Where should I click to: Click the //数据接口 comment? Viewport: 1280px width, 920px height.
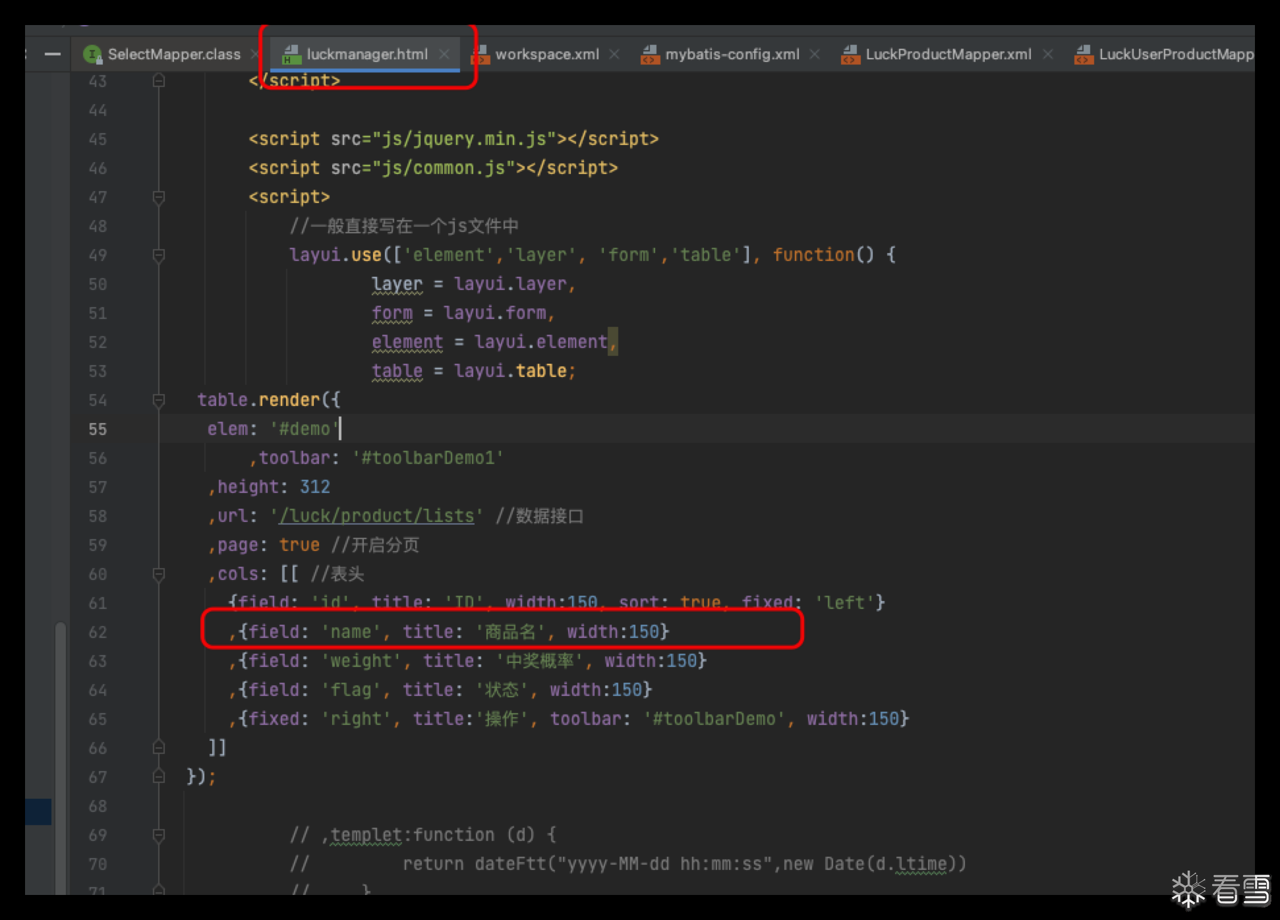click(x=539, y=516)
